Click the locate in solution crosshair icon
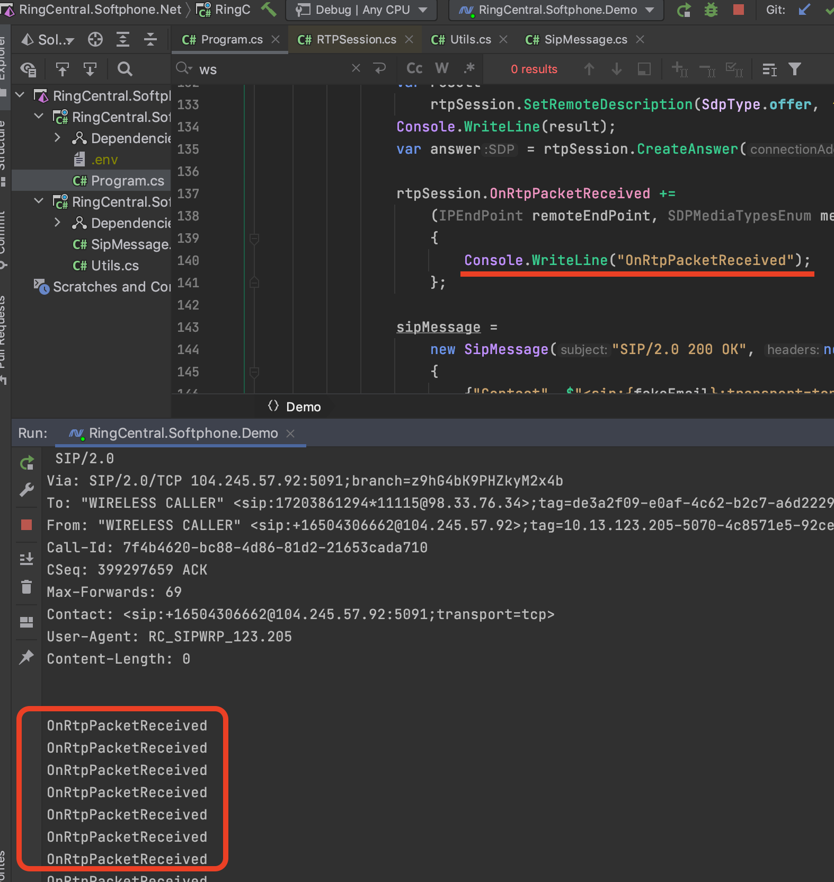The image size is (834, 882). (95, 39)
